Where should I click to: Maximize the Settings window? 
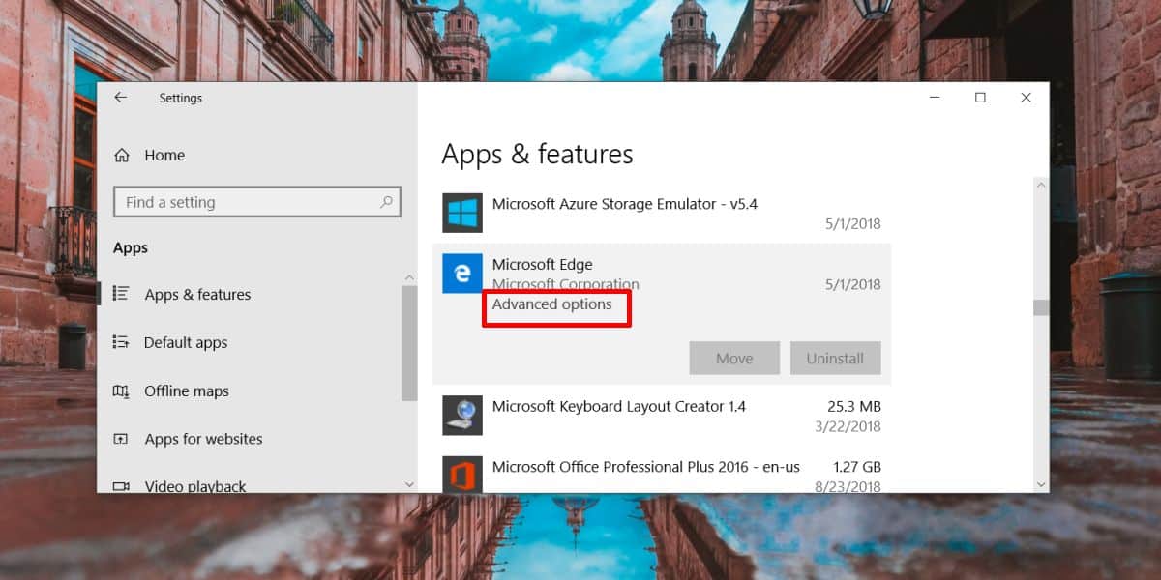click(x=980, y=98)
